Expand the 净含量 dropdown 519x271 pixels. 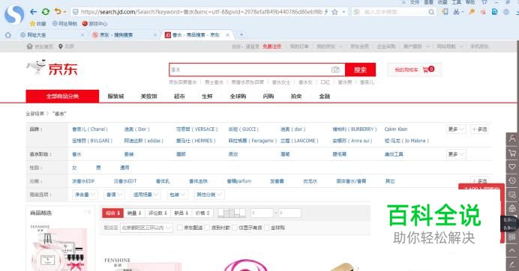click(85, 195)
